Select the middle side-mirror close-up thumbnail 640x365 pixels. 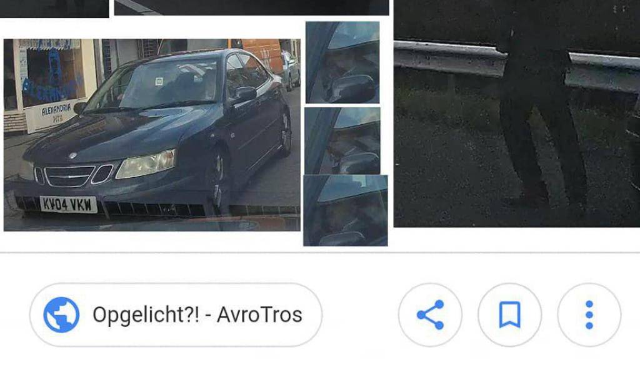coord(342,141)
